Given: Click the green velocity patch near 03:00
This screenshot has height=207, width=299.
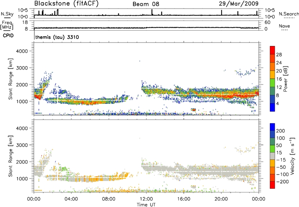Looking at the screenshot, I should click(x=64, y=169).
